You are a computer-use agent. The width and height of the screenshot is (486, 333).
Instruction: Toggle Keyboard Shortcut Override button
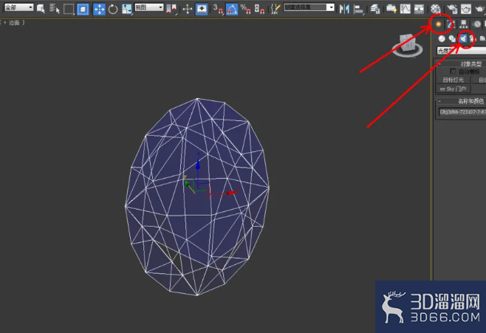coord(202,9)
